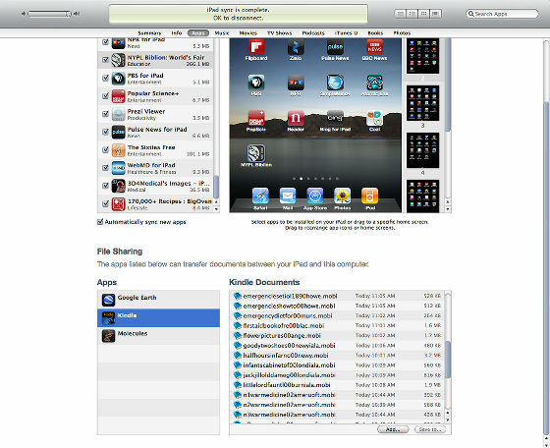Select Molecules in the File Sharing apps list
The height and width of the screenshot is (448, 550).
(x=158, y=336)
